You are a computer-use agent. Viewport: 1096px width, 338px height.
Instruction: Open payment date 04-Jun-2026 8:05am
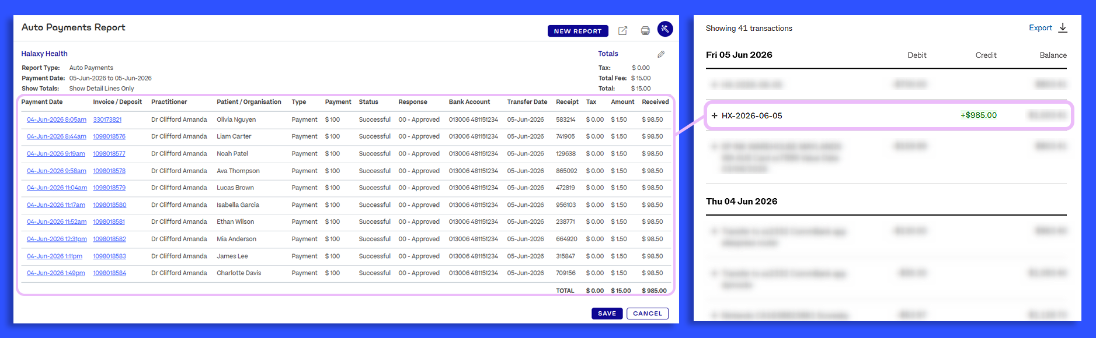click(x=57, y=119)
